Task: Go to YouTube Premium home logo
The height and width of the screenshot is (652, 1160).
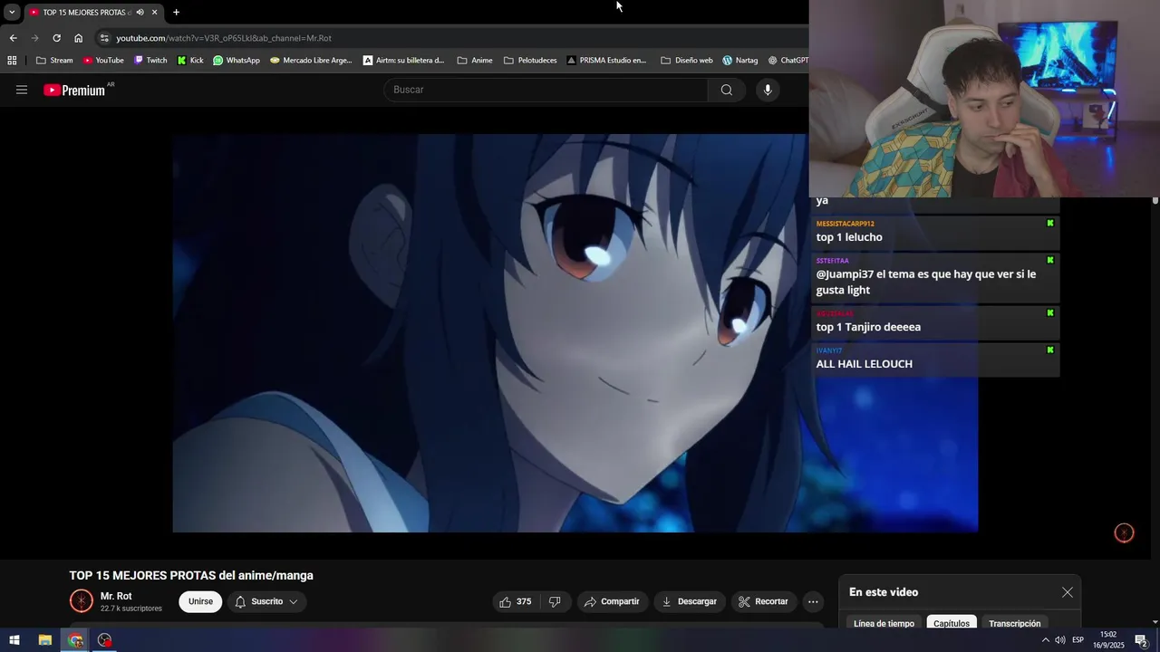Action: 74,90
